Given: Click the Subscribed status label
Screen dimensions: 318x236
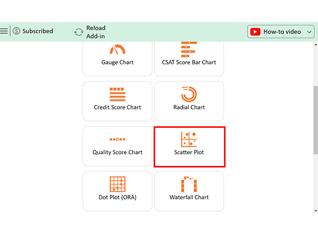Looking at the screenshot, I should coord(38,31).
